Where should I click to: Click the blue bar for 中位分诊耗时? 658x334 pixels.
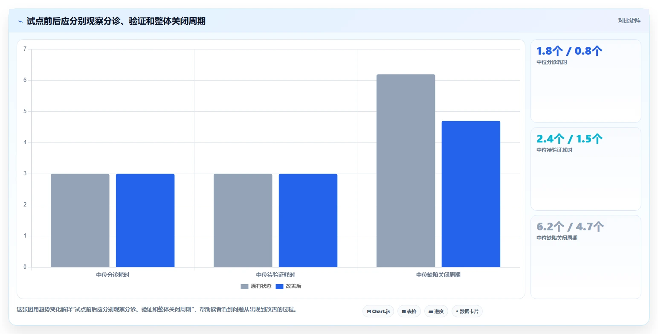click(x=145, y=221)
